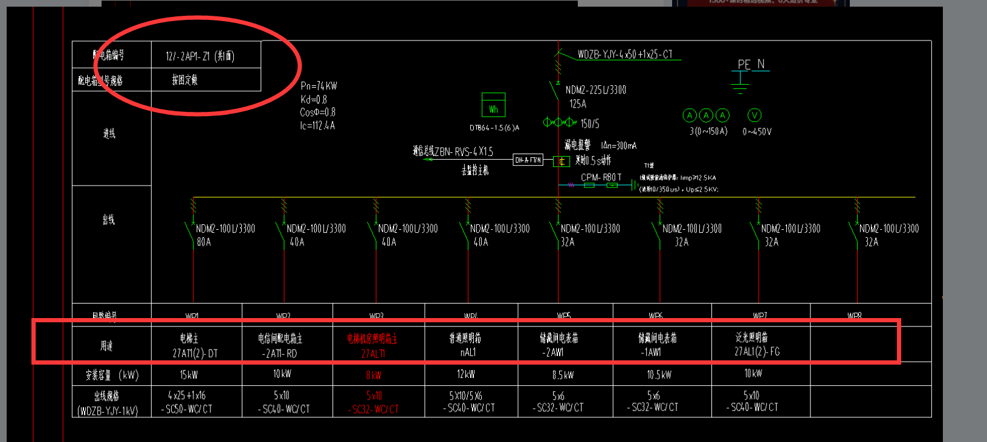Click the green Wh energy meter symbol
This screenshot has height=442, width=987.
(493, 105)
